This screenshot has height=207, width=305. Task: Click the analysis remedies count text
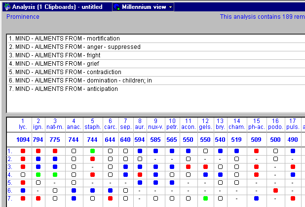tap(263, 17)
